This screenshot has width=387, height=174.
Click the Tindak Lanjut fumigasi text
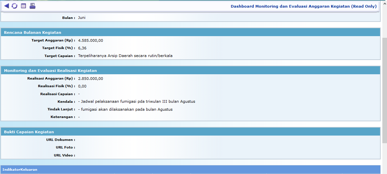pos(125,109)
